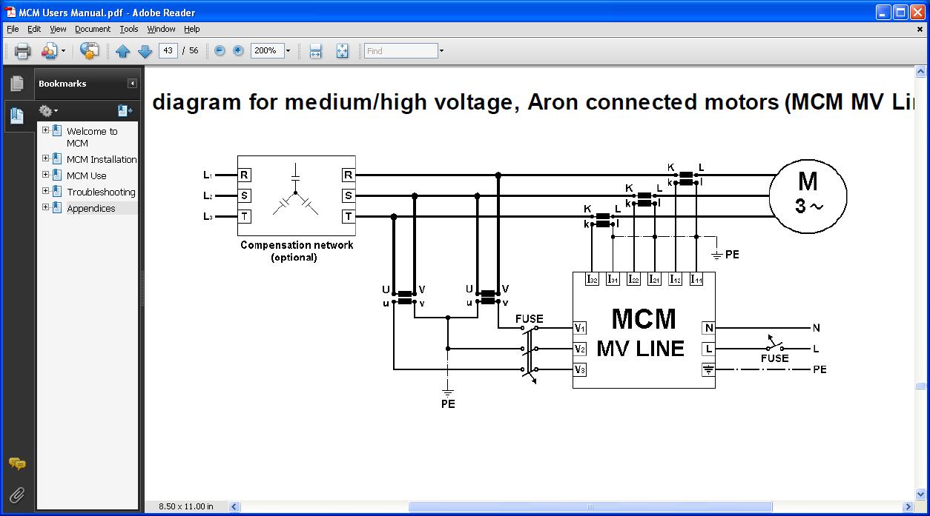Open the Document menu

[x=93, y=29]
